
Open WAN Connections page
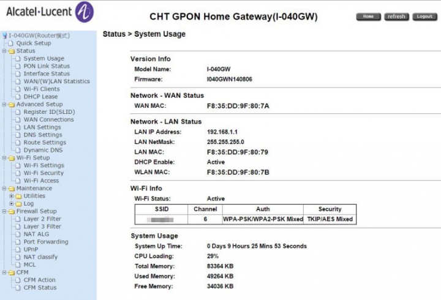coord(48,119)
